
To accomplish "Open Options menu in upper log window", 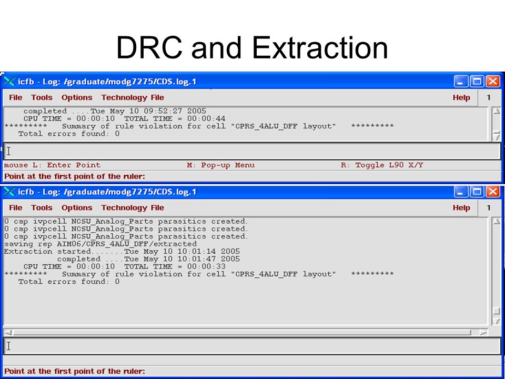I will (x=77, y=98).
